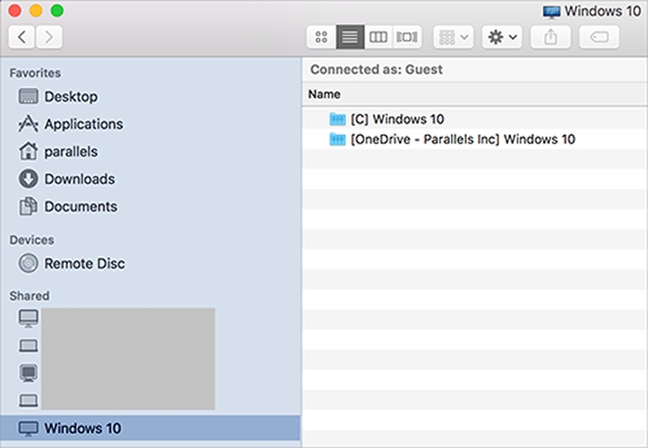Open Downloads in the sidebar

pos(80,179)
